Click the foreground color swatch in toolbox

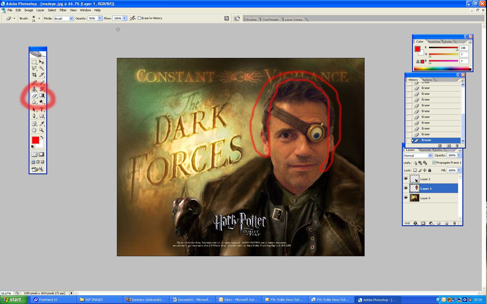pyautogui.click(x=35, y=140)
